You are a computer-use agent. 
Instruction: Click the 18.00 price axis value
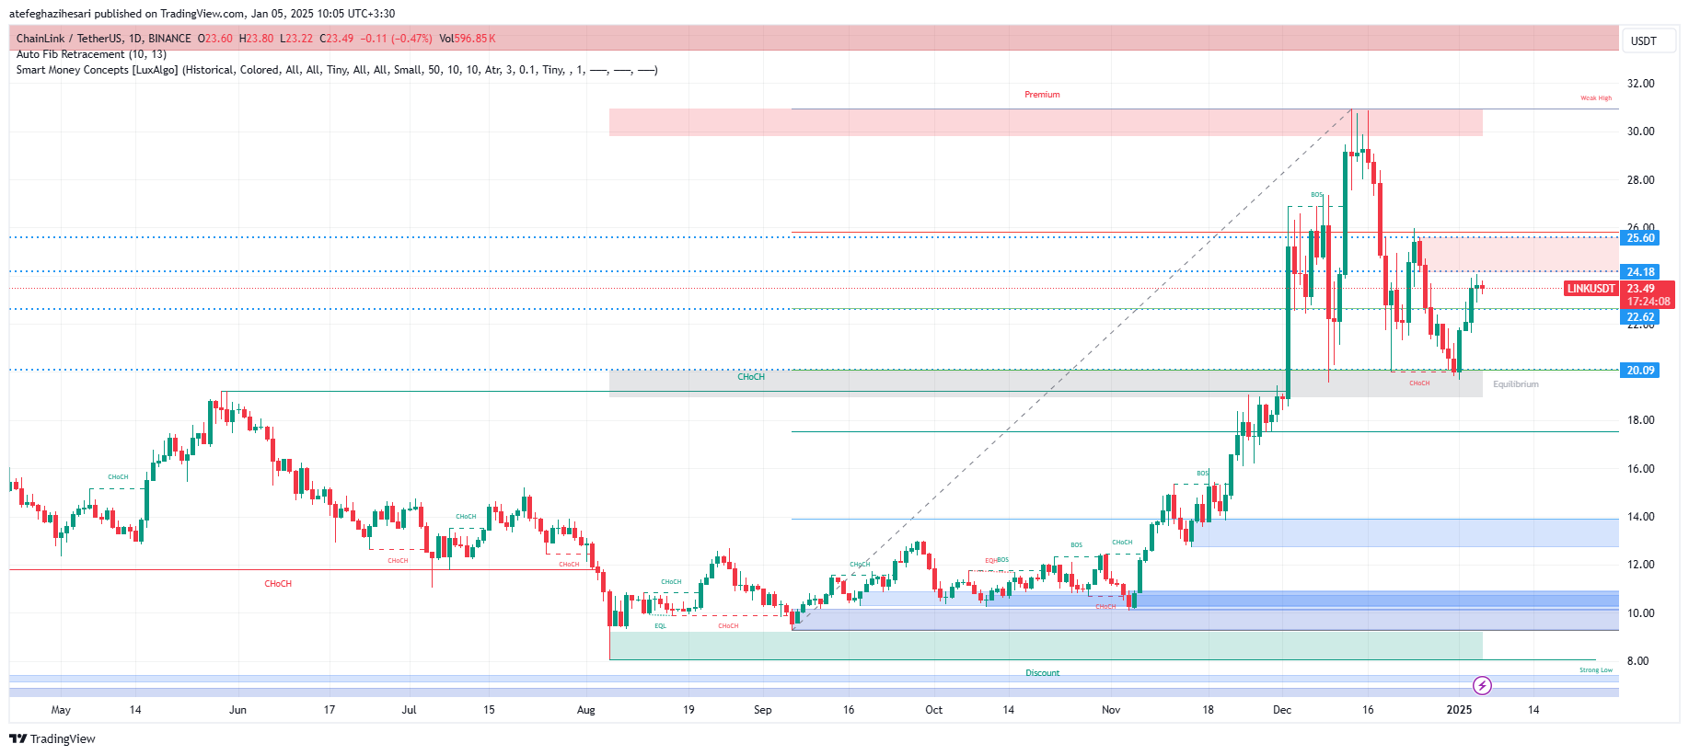(x=1640, y=420)
